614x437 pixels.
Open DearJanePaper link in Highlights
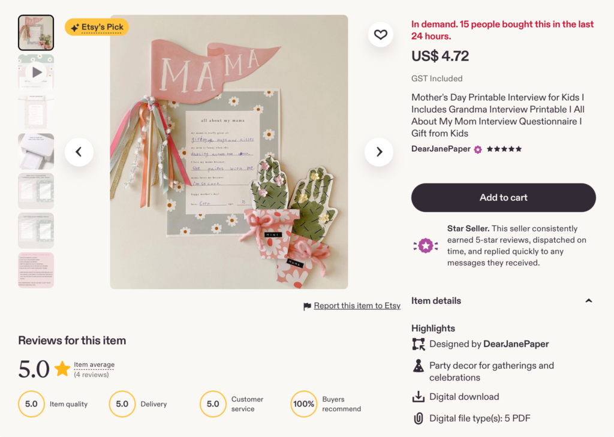[x=516, y=344]
